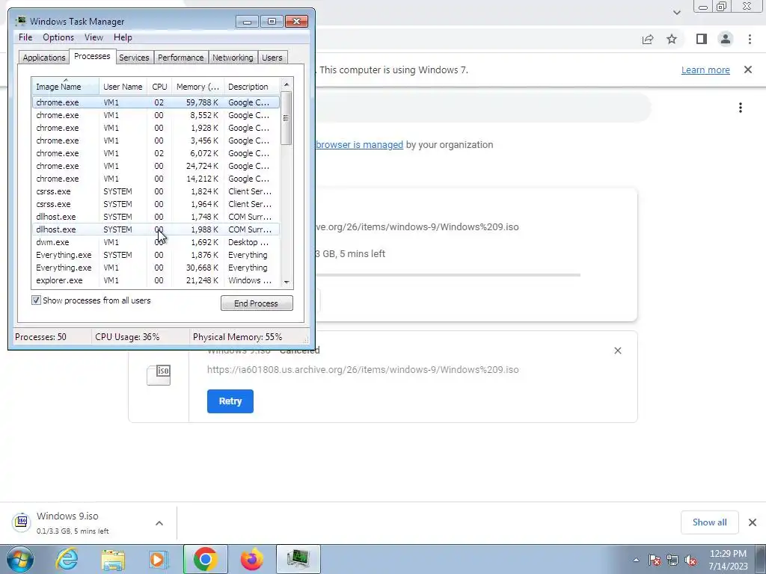Select dwm.exe process row
Image resolution: width=766 pixels, height=574 pixels.
[156, 242]
